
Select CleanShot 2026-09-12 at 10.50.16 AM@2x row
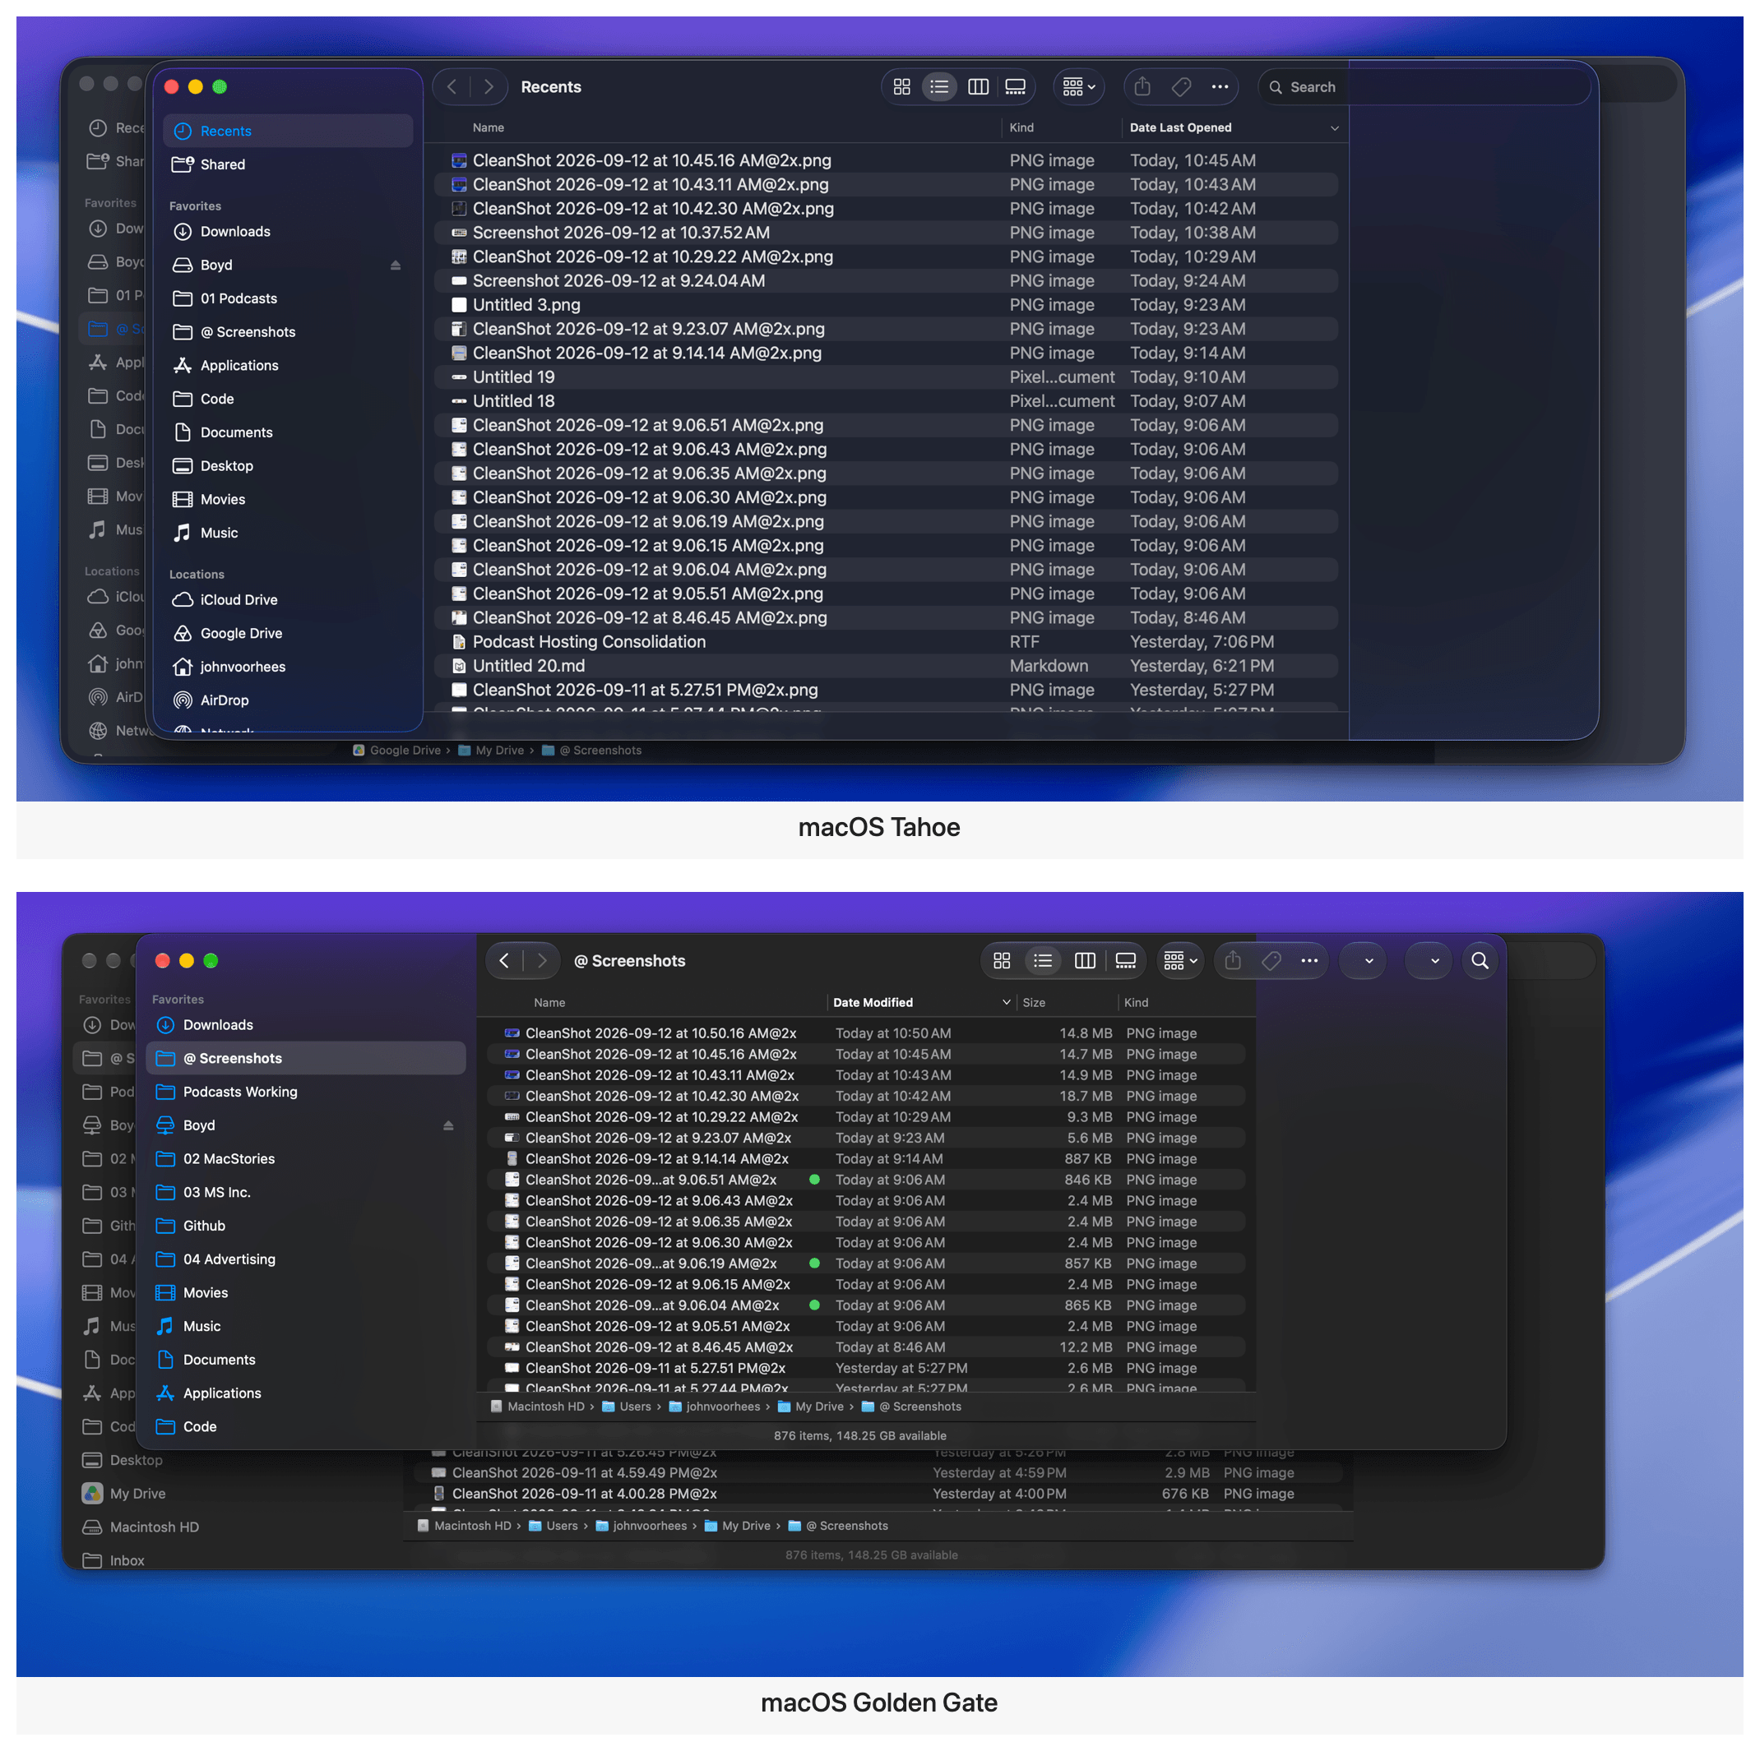pos(865,1033)
